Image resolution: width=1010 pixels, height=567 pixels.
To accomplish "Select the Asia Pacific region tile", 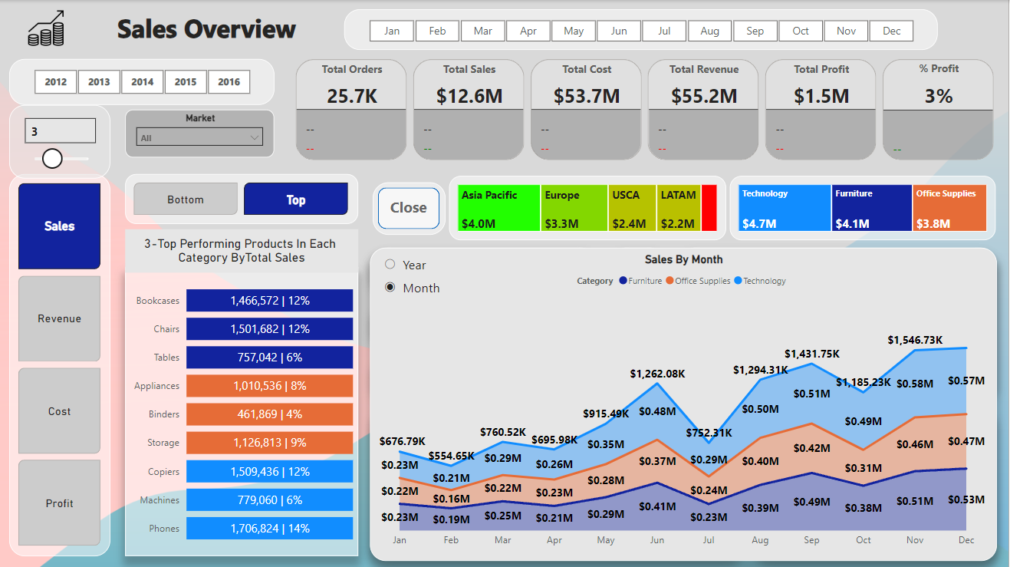I will tap(497, 207).
